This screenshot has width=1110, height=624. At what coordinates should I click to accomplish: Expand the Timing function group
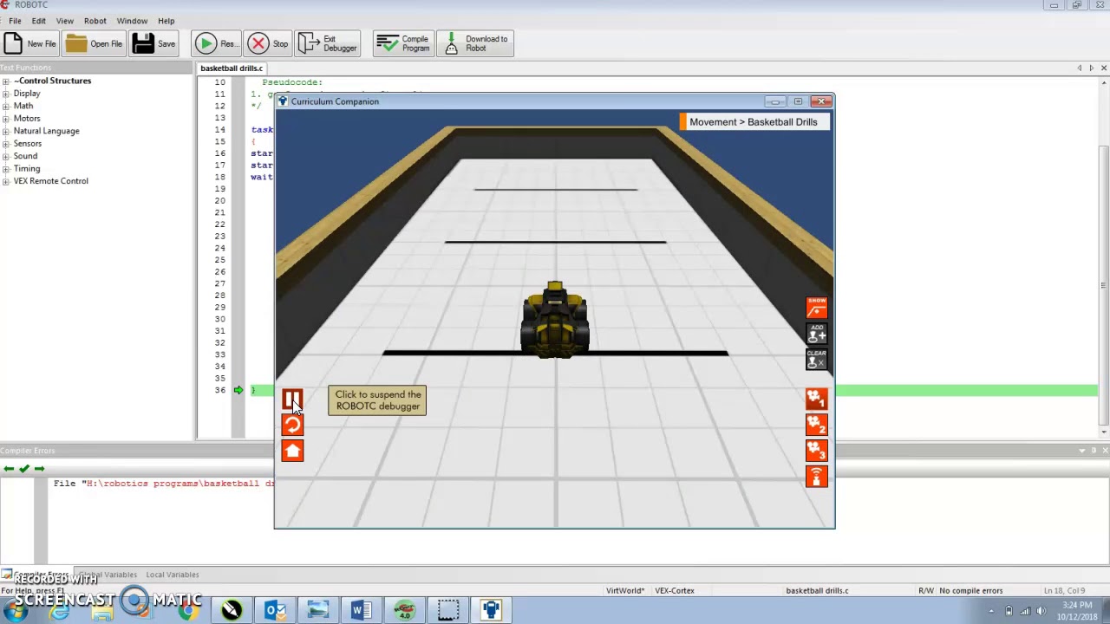point(6,169)
